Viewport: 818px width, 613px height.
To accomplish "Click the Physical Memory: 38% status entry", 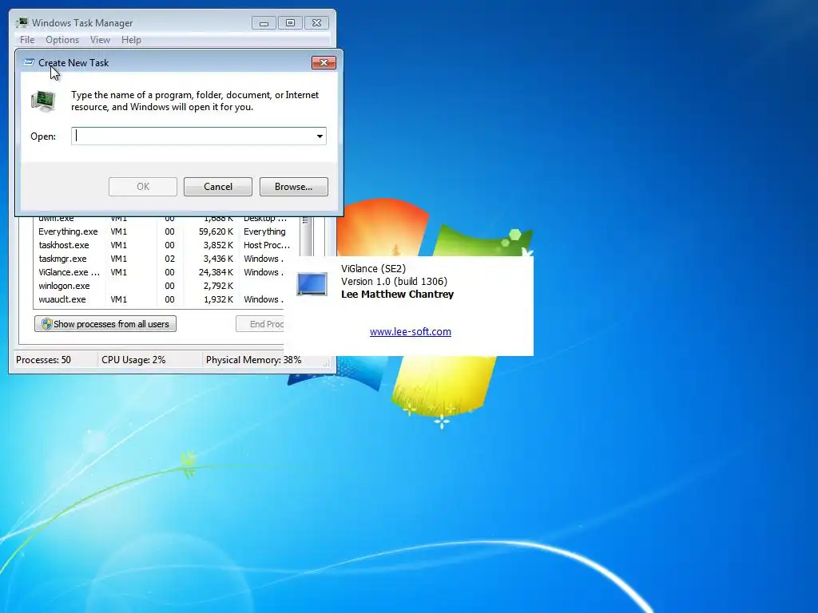I will 253,360.
